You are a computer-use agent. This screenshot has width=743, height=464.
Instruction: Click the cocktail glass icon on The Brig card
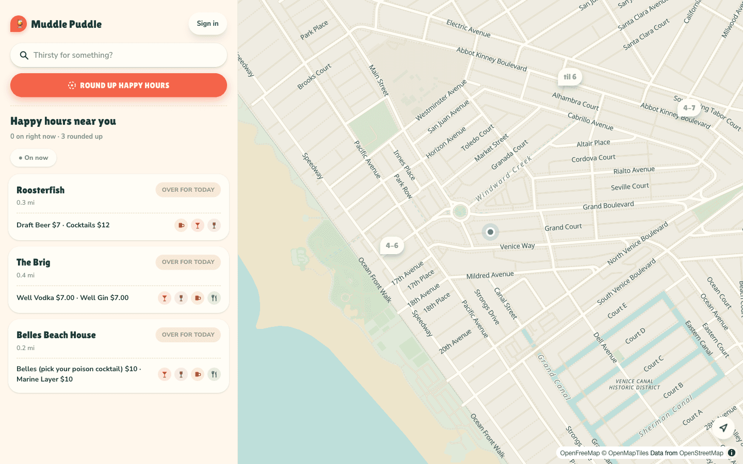(165, 298)
